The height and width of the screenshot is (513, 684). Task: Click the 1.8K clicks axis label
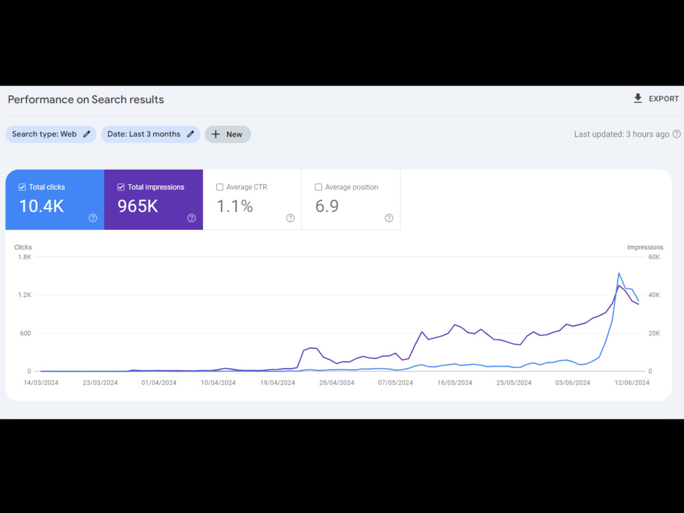[x=25, y=257]
